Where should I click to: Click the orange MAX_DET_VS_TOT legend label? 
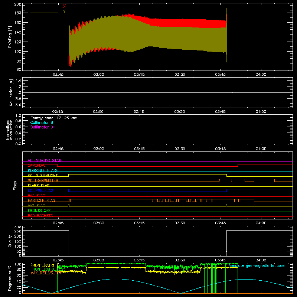[46, 273]
